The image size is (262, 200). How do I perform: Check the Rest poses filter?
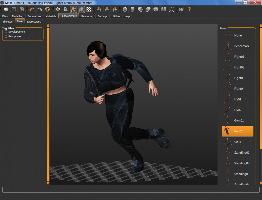pos(6,36)
